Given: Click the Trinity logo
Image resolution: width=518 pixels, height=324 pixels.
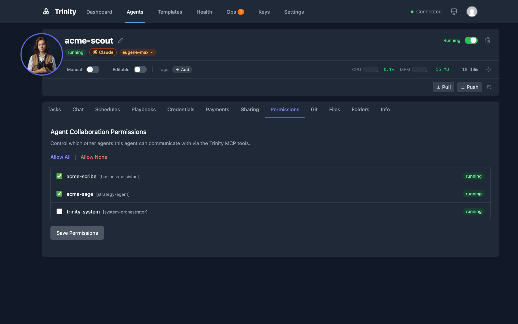Looking at the screenshot, I should click(46, 11).
